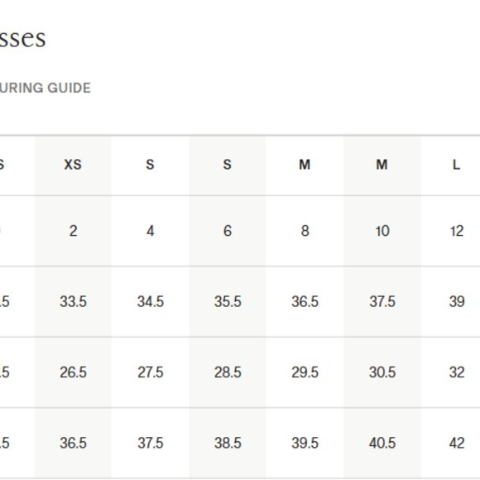Image resolution: width=480 pixels, height=480 pixels.
Task: Click the 42 measurement cell
Action: [457, 443]
